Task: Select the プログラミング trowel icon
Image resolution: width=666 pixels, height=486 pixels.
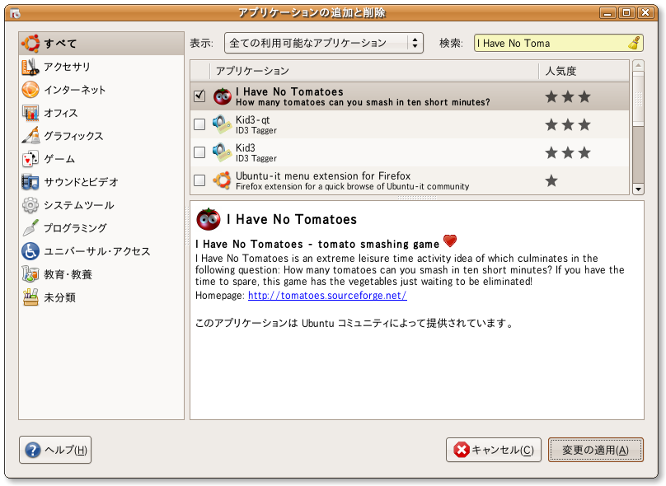Action: click(30, 228)
